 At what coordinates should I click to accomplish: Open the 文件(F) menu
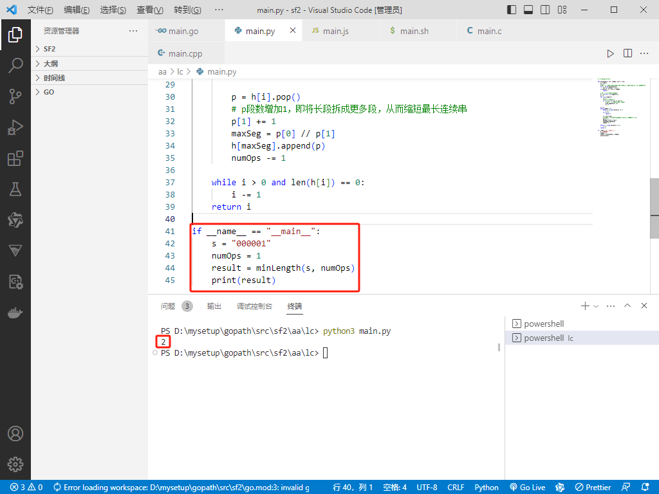pos(41,10)
